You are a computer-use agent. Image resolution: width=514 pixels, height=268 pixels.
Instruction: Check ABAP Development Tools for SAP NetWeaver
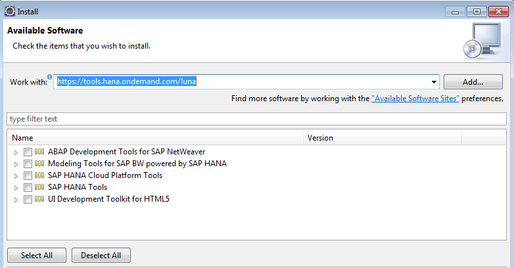[28, 152]
